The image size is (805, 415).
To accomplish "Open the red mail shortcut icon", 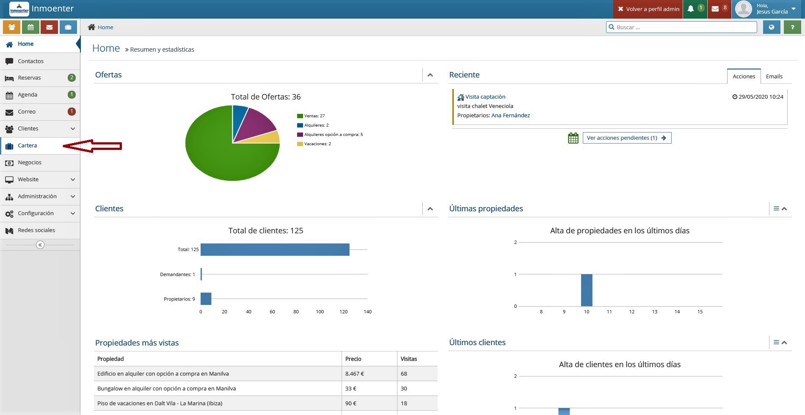I will click(50, 27).
